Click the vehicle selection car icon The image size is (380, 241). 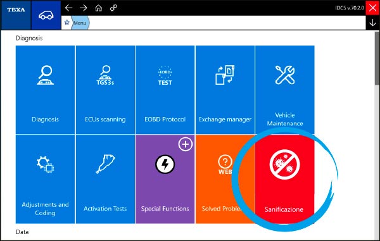point(46,15)
